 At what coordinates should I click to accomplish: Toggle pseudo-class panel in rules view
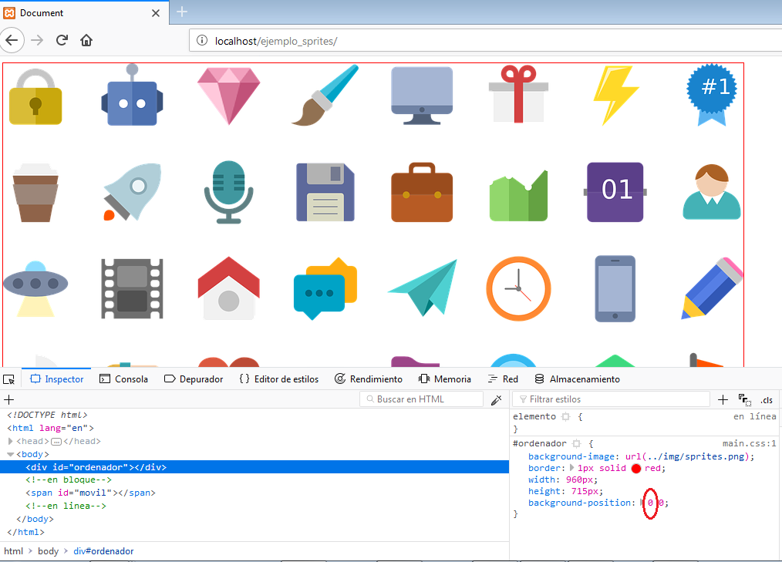pyautogui.click(x=744, y=399)
